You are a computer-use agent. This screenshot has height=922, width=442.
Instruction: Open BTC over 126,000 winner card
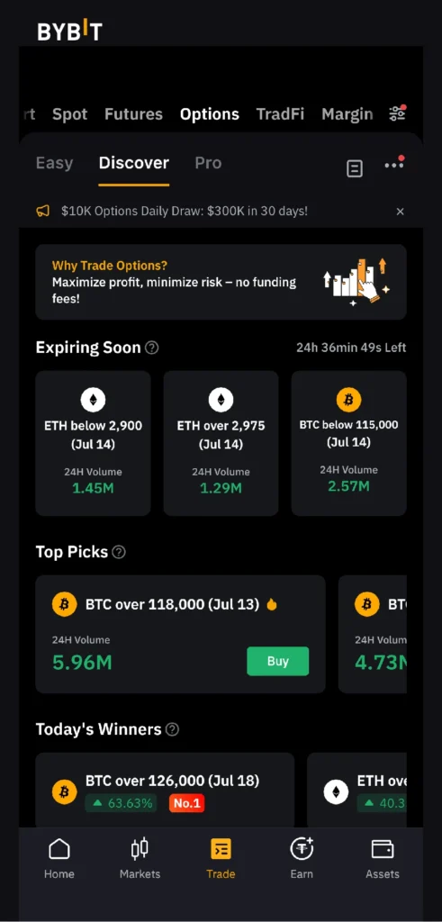tap(165, 791)
